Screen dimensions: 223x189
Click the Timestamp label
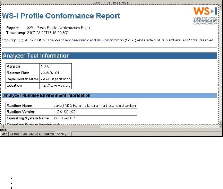tap(16, 33)
